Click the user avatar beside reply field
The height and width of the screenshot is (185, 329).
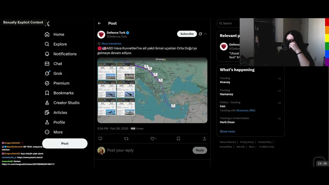101,151
